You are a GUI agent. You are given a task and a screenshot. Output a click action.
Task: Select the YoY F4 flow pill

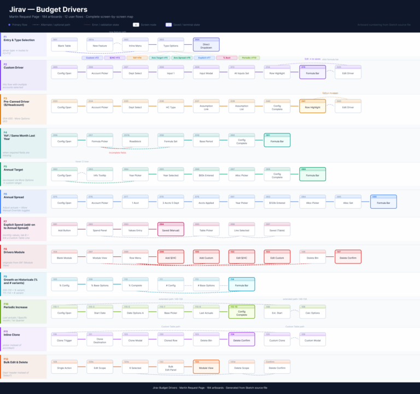tap(137, 57)
